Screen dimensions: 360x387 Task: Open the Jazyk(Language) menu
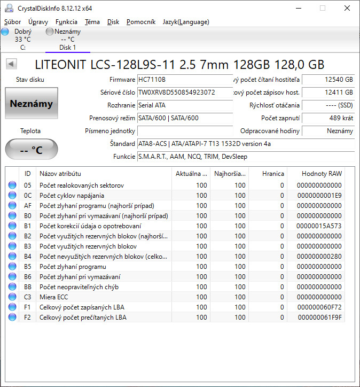186,22
